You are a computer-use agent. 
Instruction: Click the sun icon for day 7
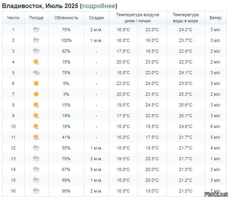tap(36, 94)
